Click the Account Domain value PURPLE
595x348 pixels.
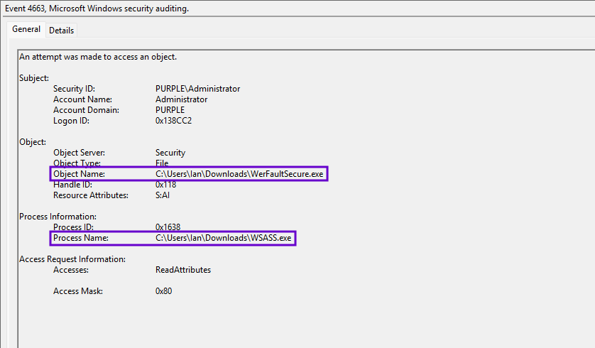[170, 110]
